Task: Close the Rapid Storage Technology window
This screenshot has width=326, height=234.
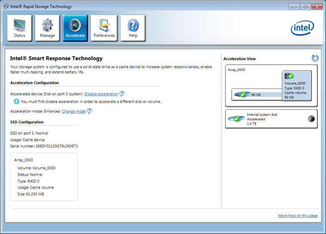Action: (317, 7)
